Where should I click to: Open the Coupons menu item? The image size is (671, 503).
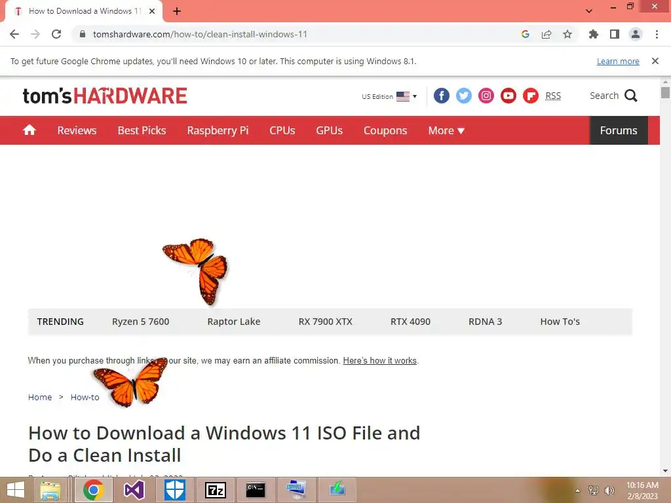click(385, 130)
